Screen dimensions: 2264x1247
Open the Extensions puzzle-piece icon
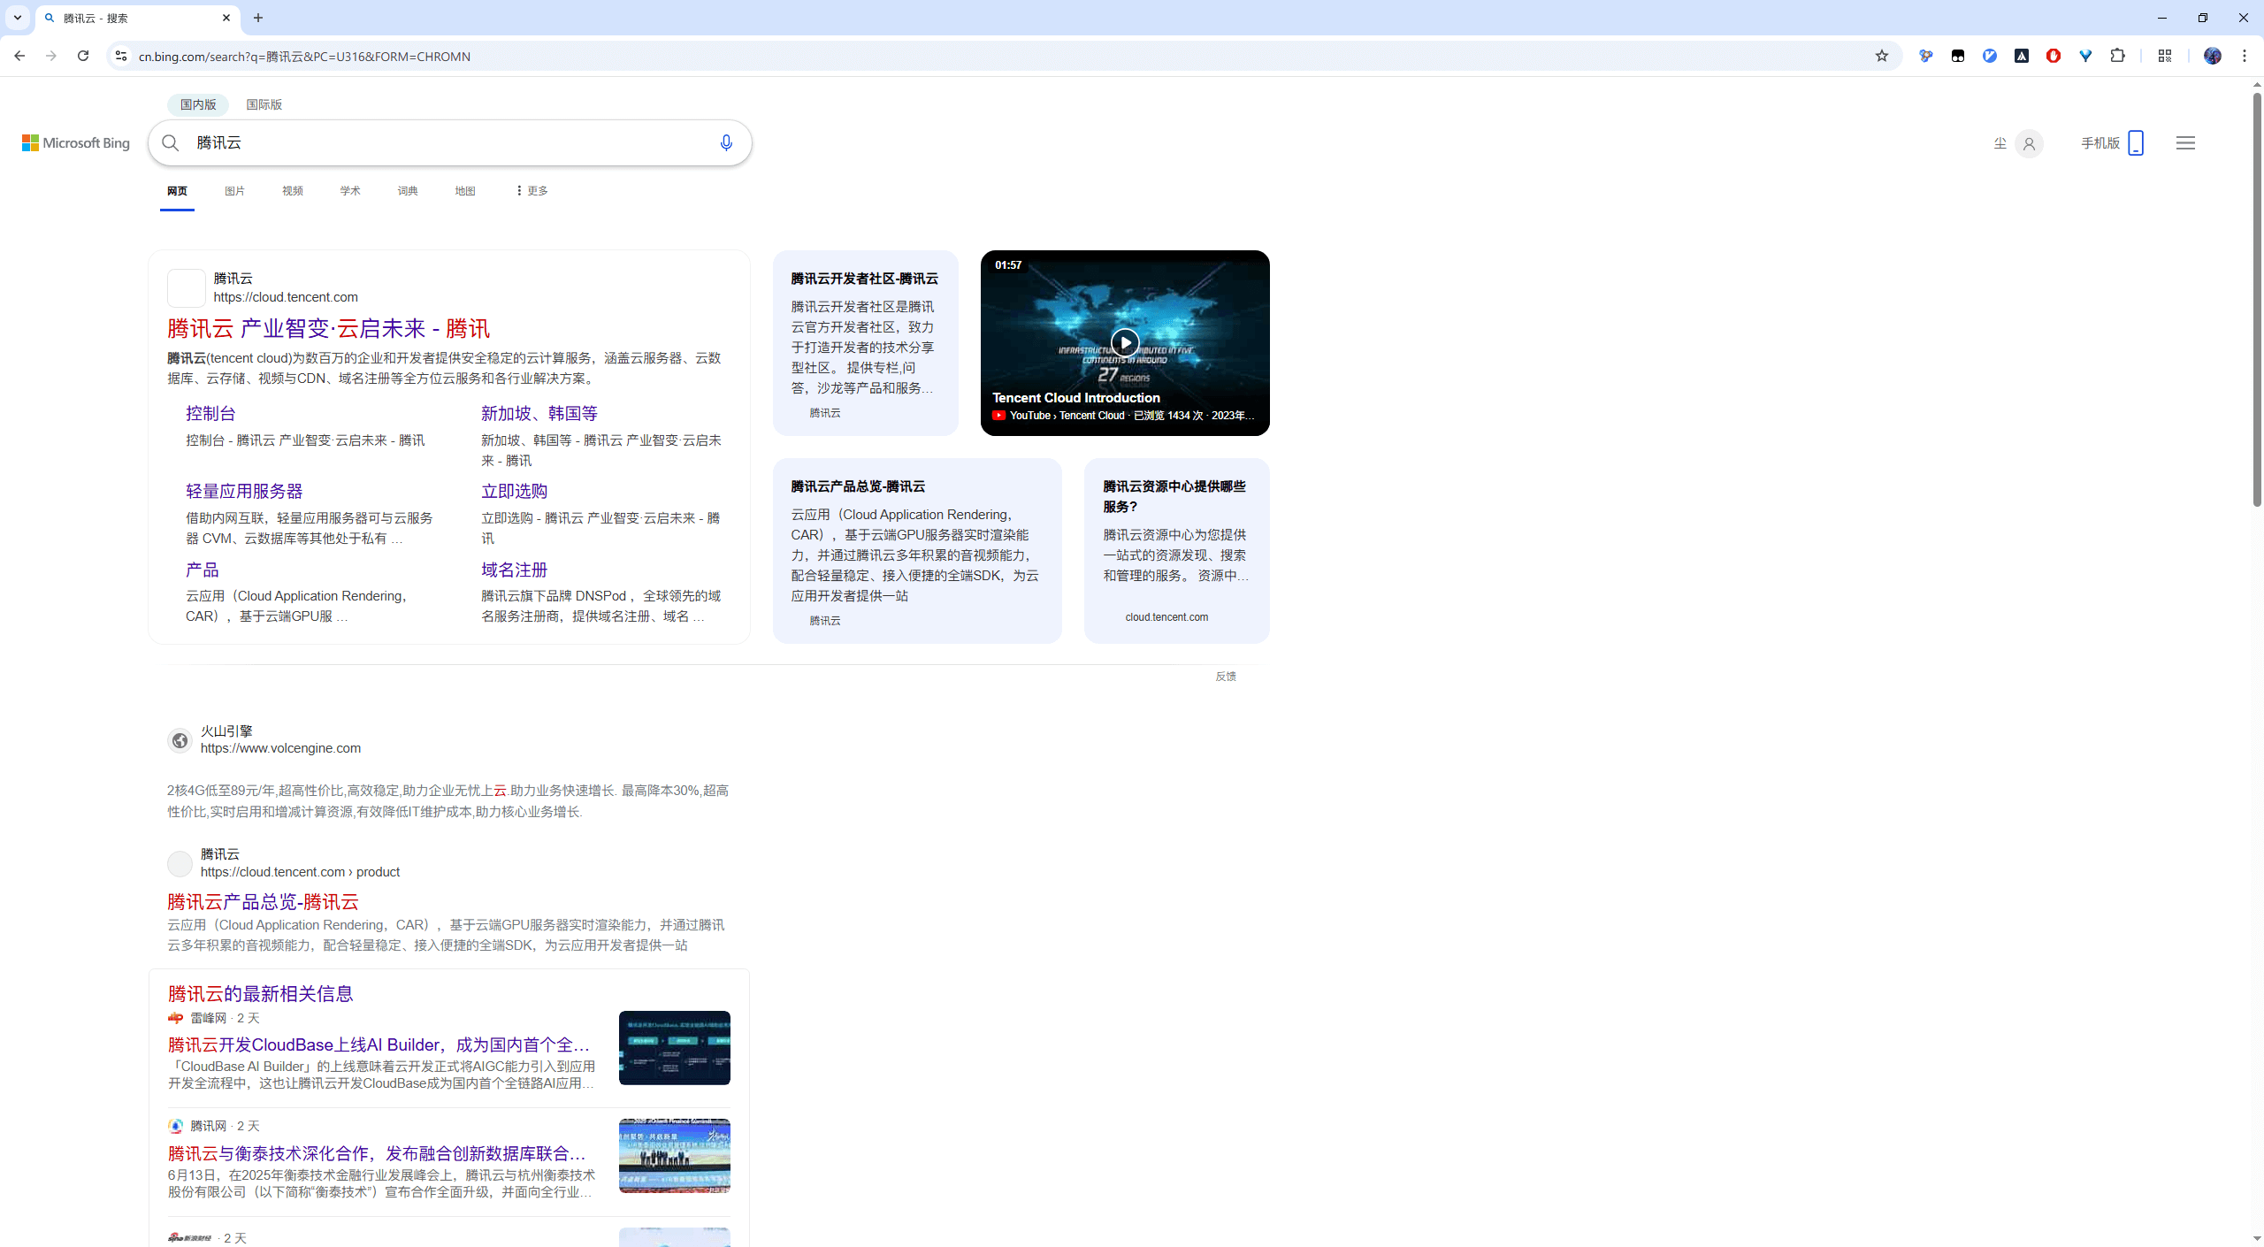tap(2117, 56)
